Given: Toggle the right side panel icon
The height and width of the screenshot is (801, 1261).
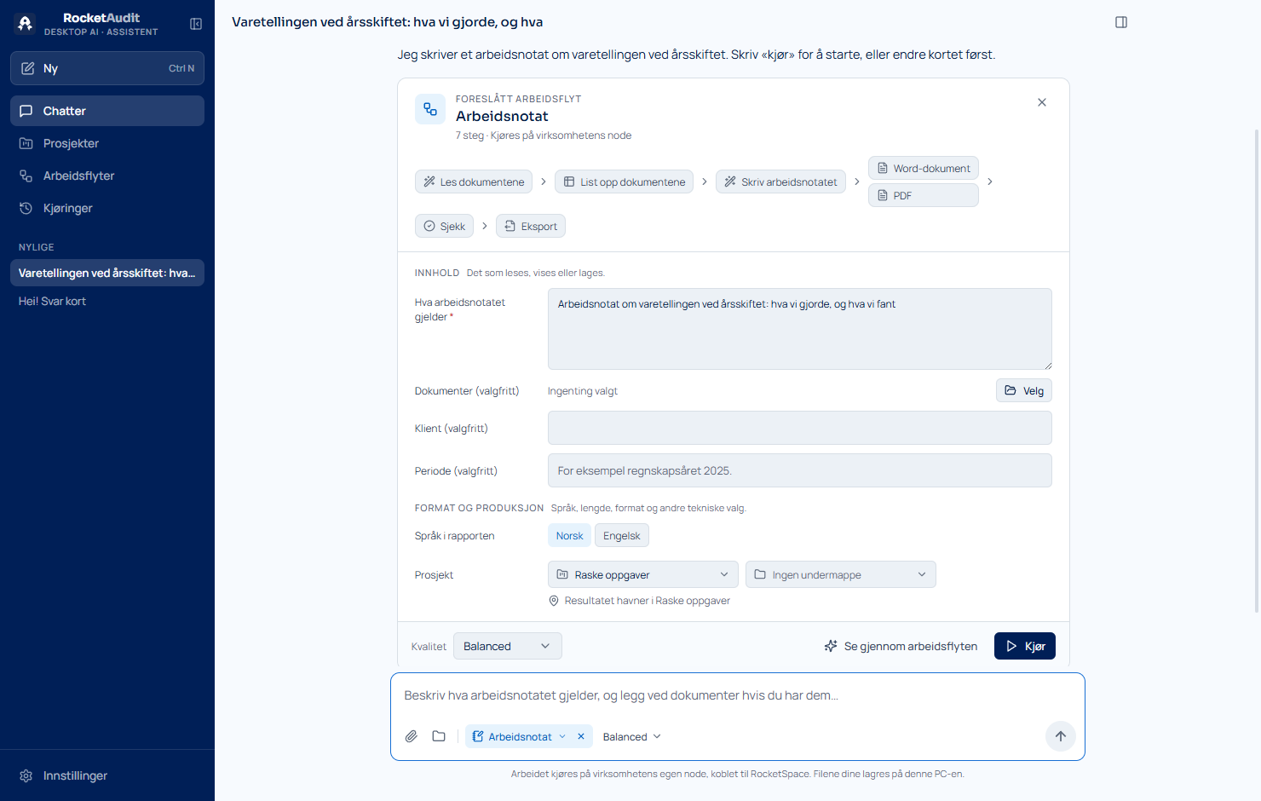Looking at the screenshot, I should 1121,22.
